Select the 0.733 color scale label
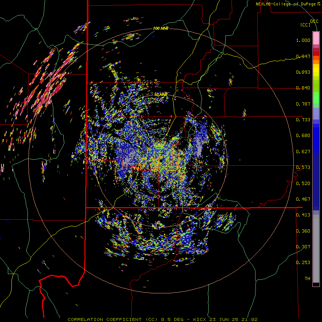Image resolution: width=322 pixels, height=322 pixels. [x=303, y=120]
